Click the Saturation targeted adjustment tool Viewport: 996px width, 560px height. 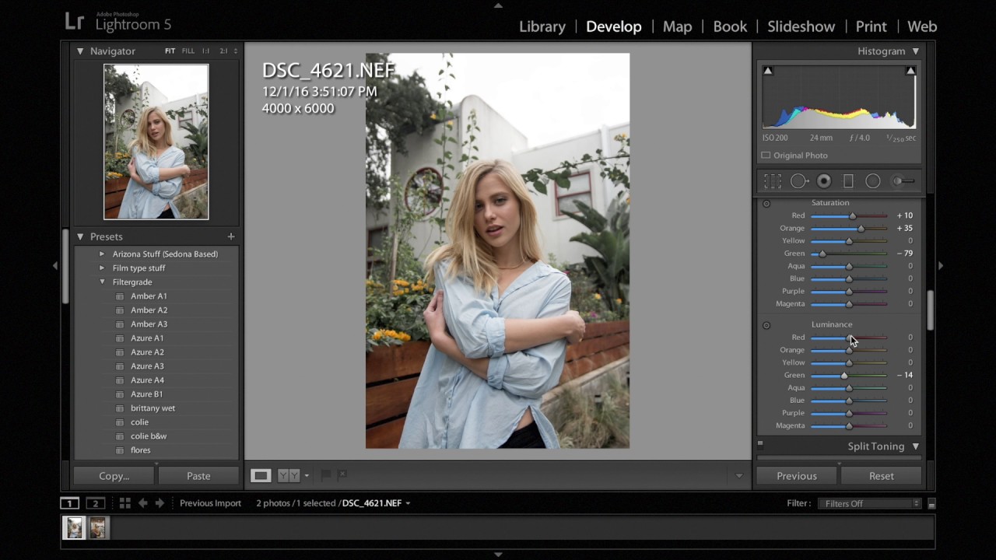766,204
